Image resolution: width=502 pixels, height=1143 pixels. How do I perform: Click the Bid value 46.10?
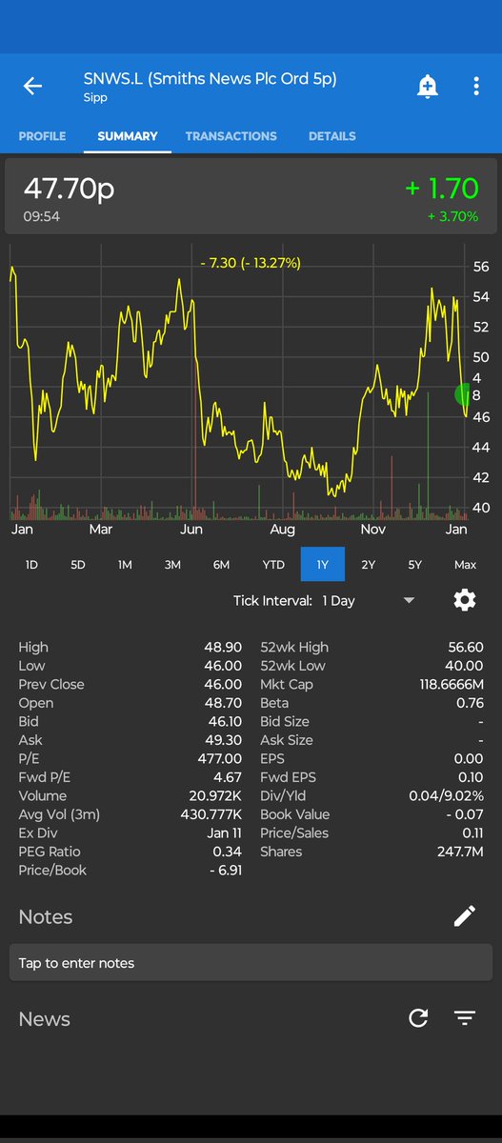pos(224,721)
